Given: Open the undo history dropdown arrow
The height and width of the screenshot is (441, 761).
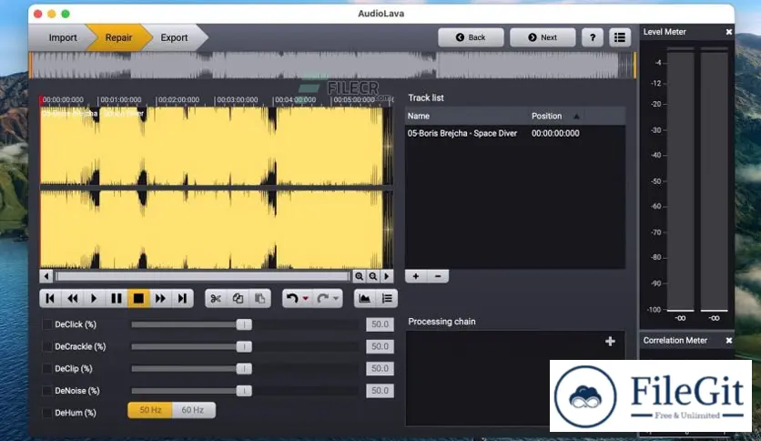Looking at the screenshot, I should click(306, 298).
